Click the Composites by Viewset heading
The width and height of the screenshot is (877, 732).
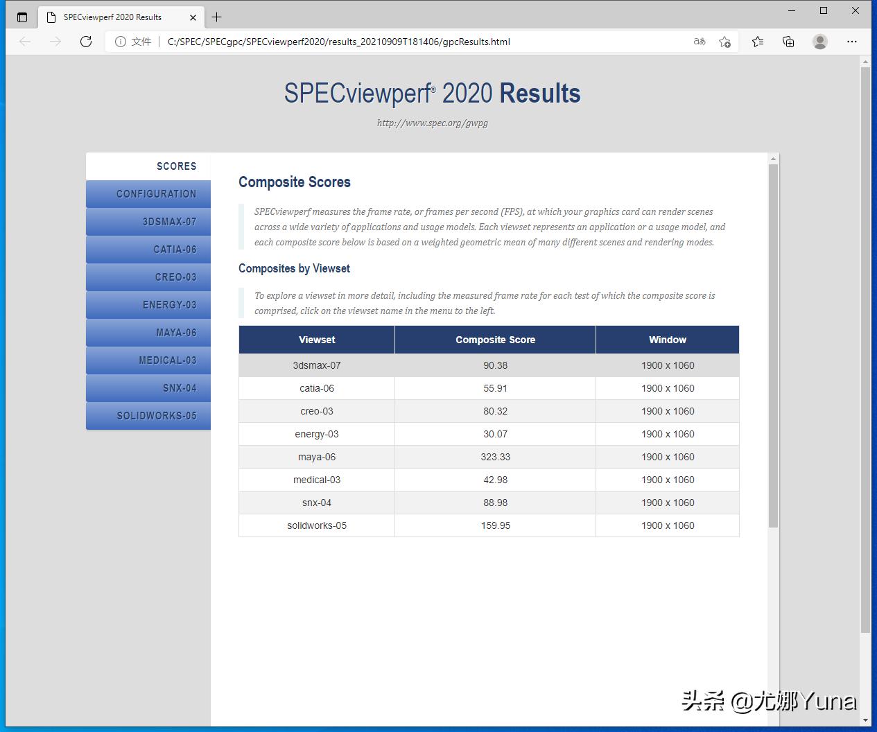click(x=294, y=268)
